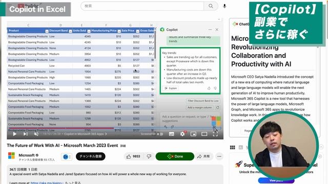Image resolution: width=328 pixels, height=184 pixels.
Task: Enter fullscreen mode on the video
Action: [215, 134]
